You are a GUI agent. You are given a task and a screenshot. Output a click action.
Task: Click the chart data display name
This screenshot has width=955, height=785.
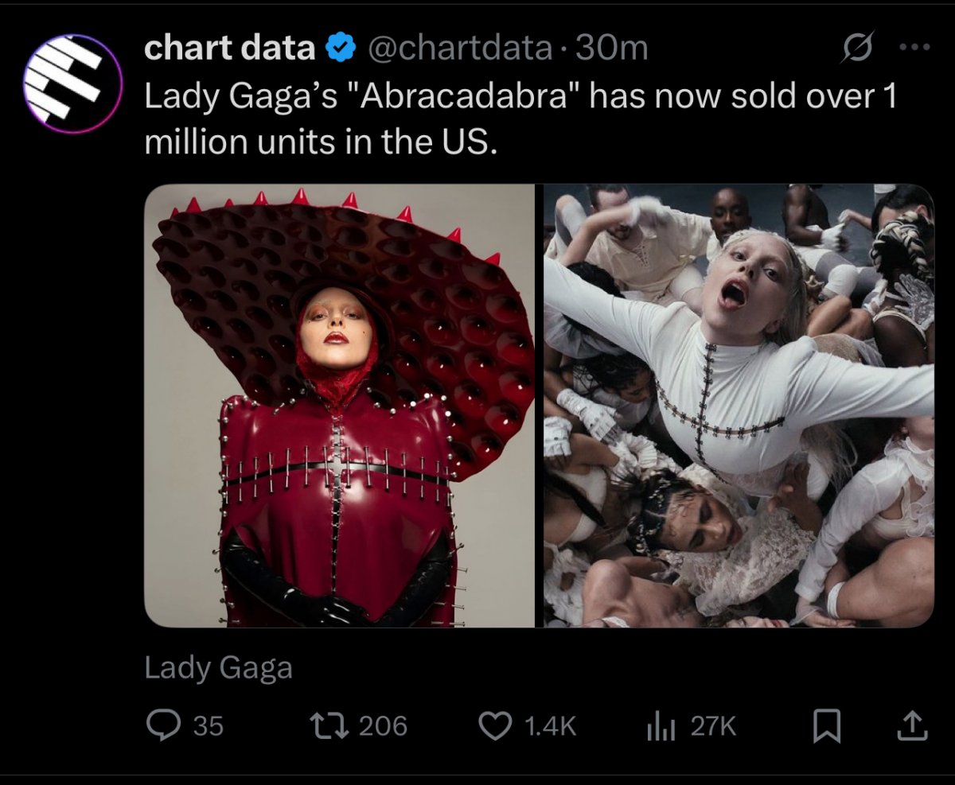pos(230,49)
